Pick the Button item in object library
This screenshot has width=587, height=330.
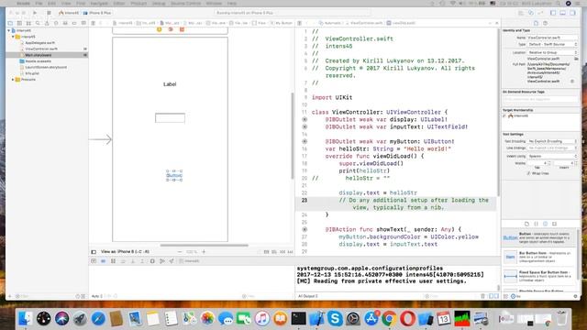click(540, 238)
